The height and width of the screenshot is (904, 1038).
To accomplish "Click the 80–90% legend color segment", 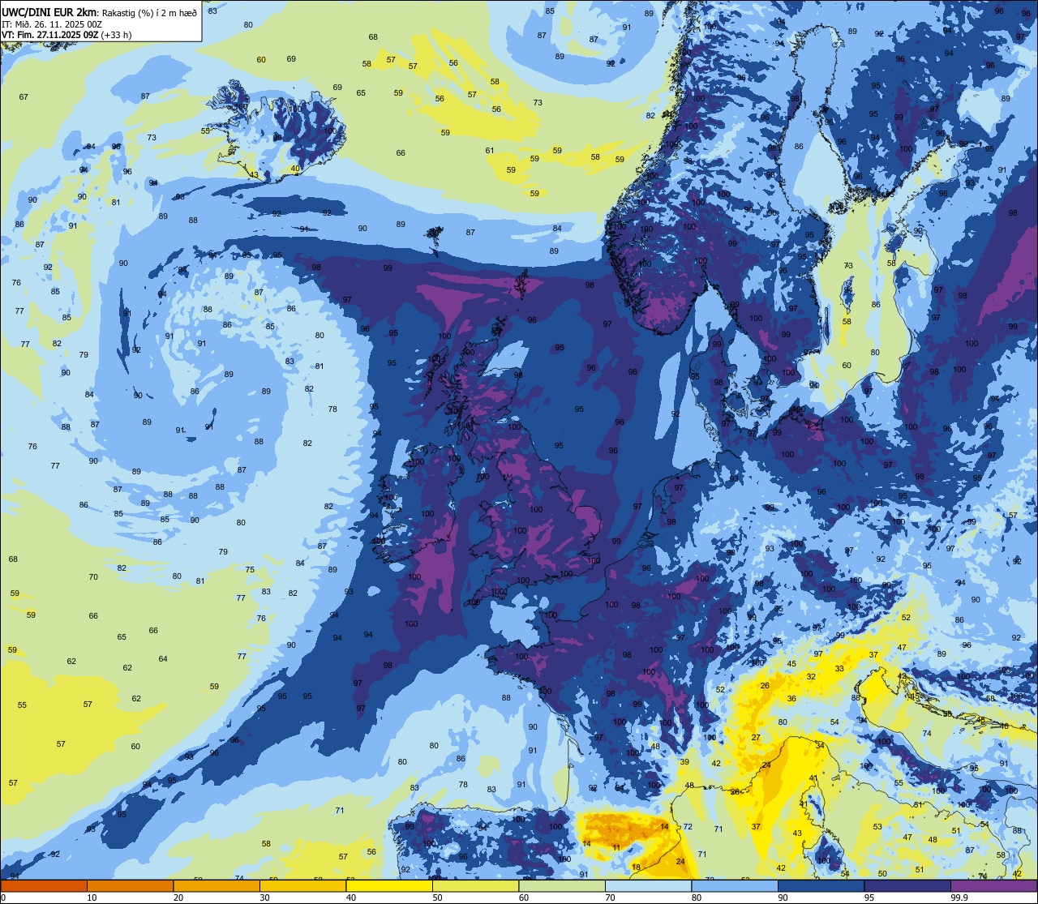I will click(735, 885).
